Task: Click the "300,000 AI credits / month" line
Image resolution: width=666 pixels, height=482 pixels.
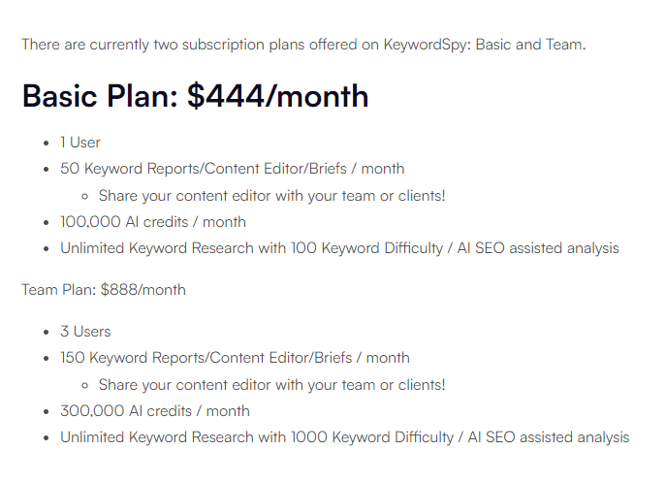Action: tap(155, 410)
